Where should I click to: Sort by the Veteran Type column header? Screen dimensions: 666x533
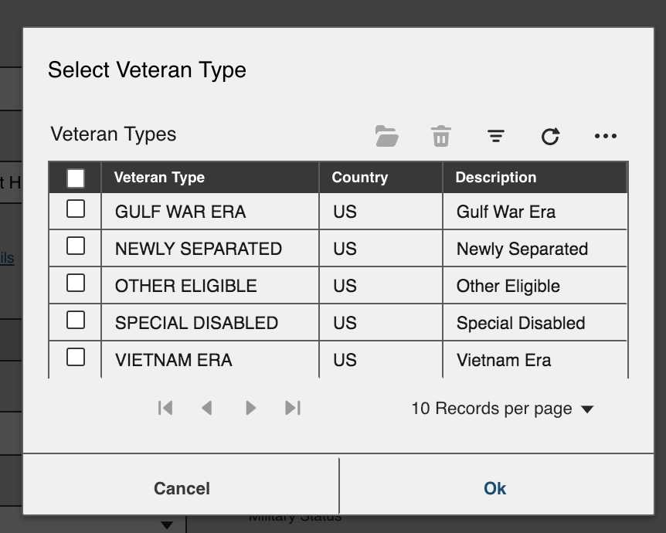point(159,178)
